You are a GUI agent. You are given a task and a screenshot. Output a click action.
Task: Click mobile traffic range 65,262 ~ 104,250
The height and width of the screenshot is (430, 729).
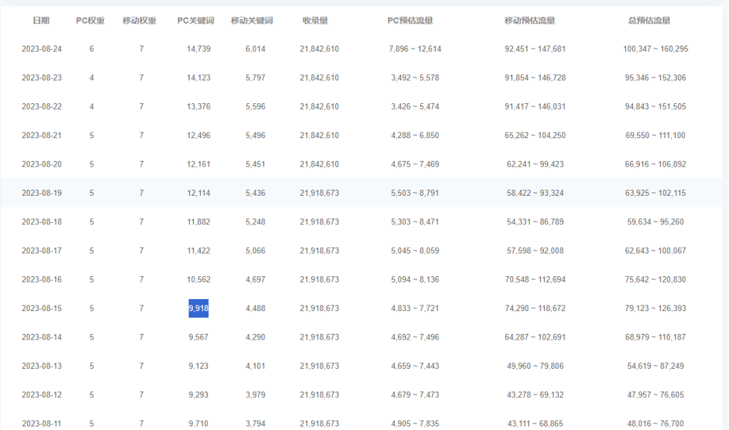tap(535, 135)
